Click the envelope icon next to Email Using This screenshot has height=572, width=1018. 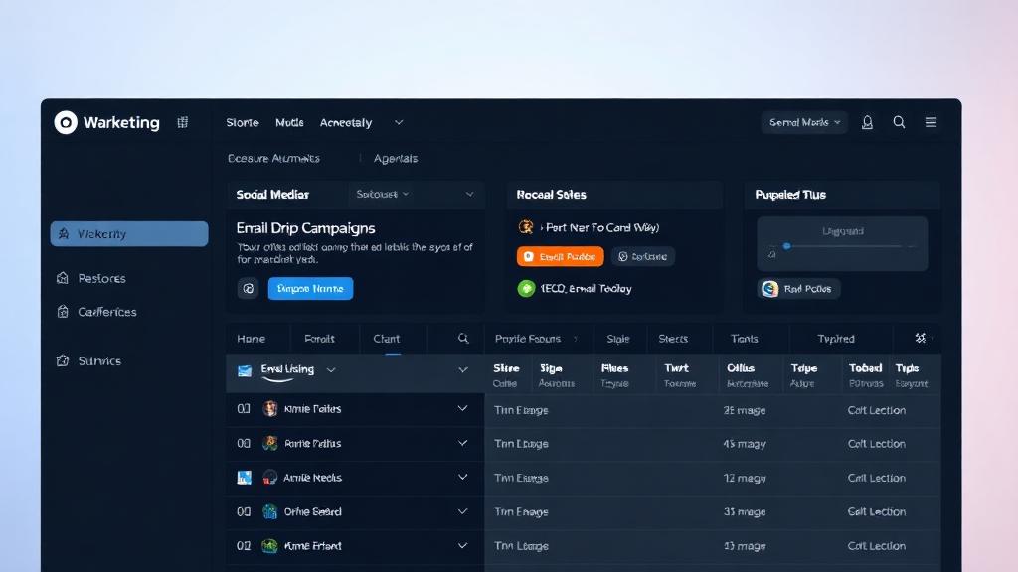click(245, 370)
